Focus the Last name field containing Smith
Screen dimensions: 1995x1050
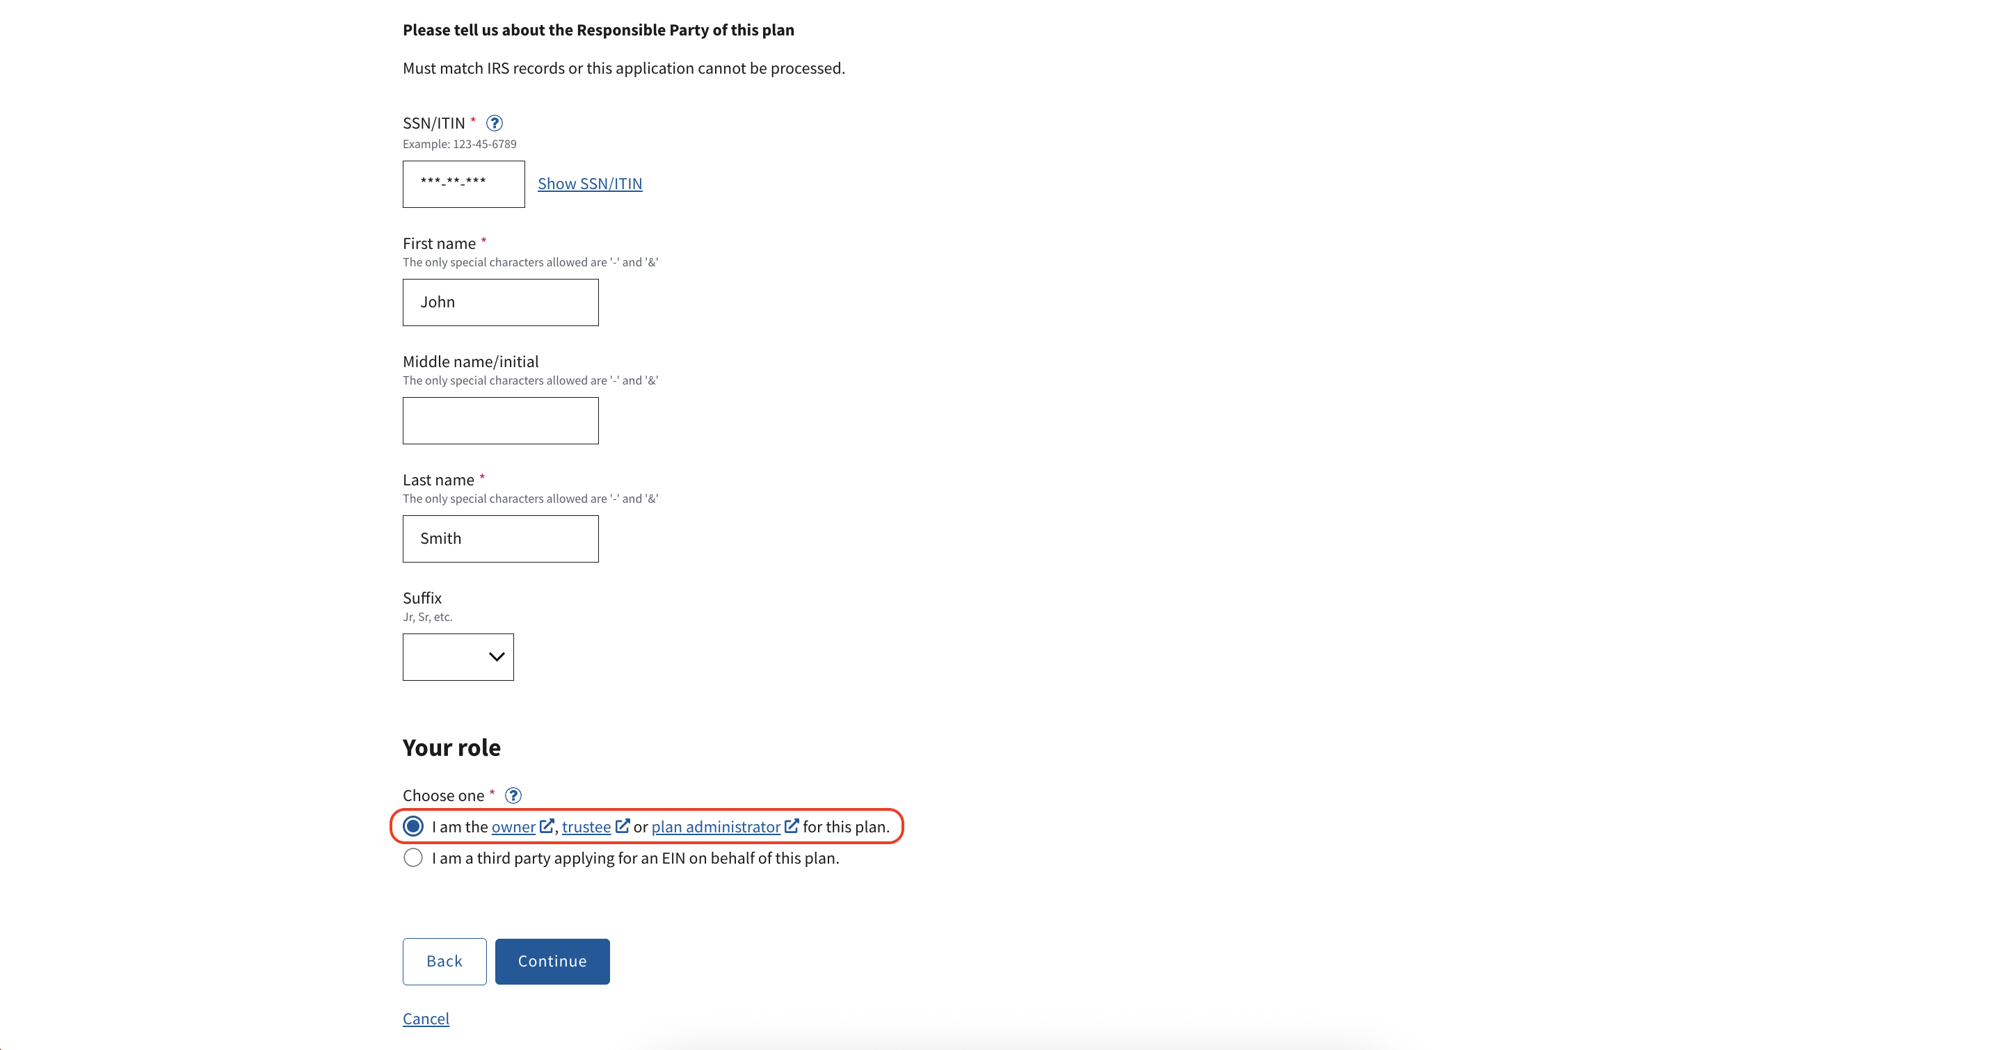pyautogui.click(x=500, y=539)
